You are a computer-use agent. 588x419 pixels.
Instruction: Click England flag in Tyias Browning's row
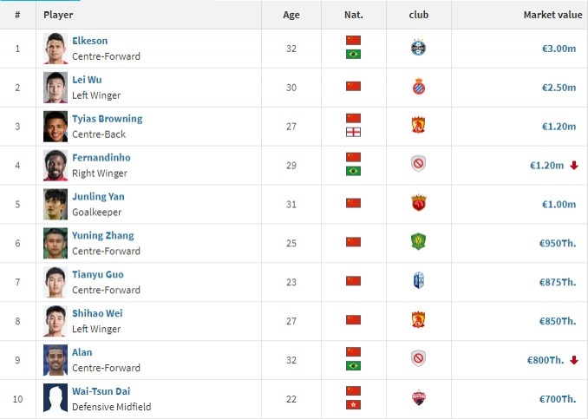pos(353,133)
